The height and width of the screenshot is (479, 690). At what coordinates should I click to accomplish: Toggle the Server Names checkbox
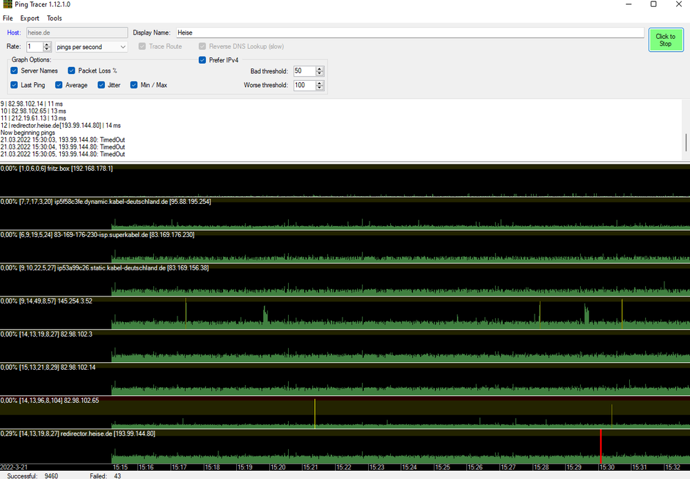(x=15, y=71)
